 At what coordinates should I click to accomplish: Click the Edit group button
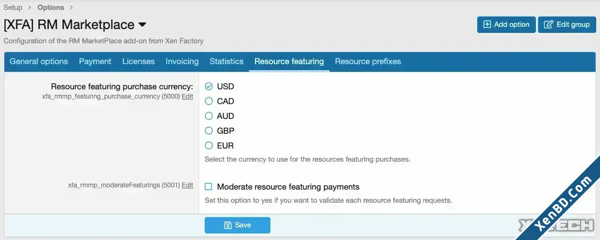click(x=567, y=25)
